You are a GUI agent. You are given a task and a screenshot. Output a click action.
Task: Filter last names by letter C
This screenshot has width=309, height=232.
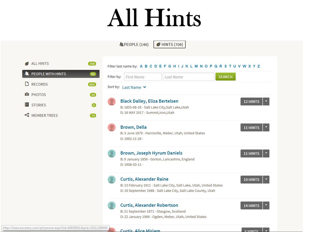[x=151, y=66]
